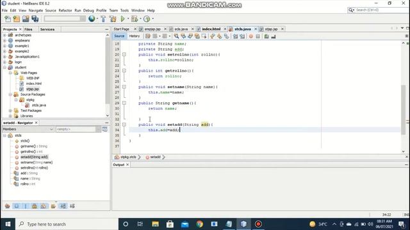Open the Refactor menu

pos(65,10)
